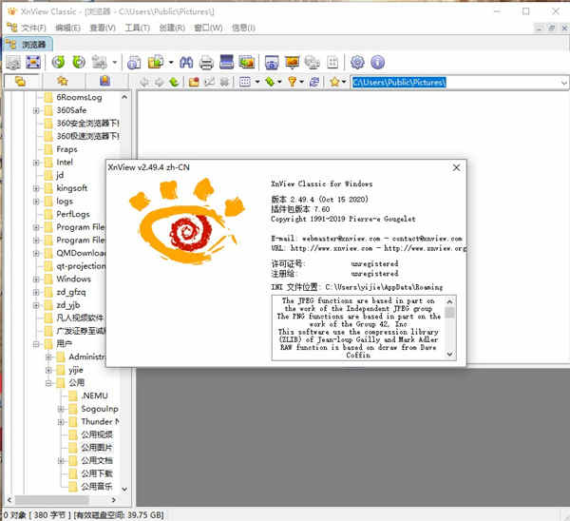Open dropdown arrow next to view mode icon
570x521 pixels.
pyautogui.click(x=257, y=82)
